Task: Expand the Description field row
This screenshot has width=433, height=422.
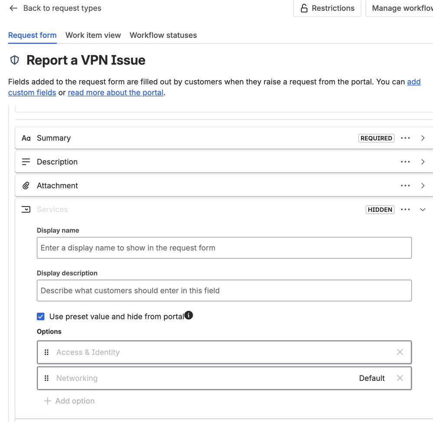Action: click(x=423, y=162)
